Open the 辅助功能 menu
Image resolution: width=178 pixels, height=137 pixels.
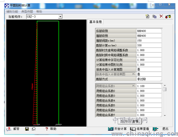[12, 12]
